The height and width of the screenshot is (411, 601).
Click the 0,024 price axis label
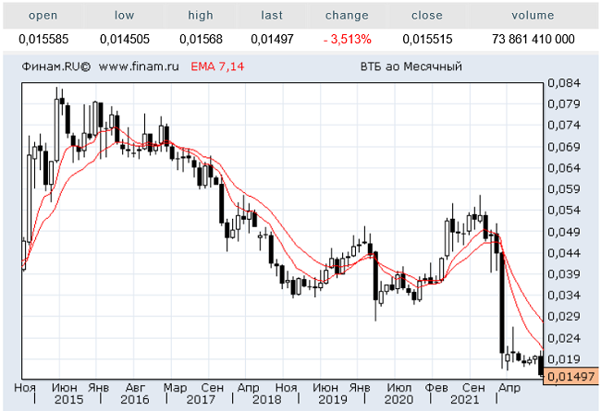(564, 338)
